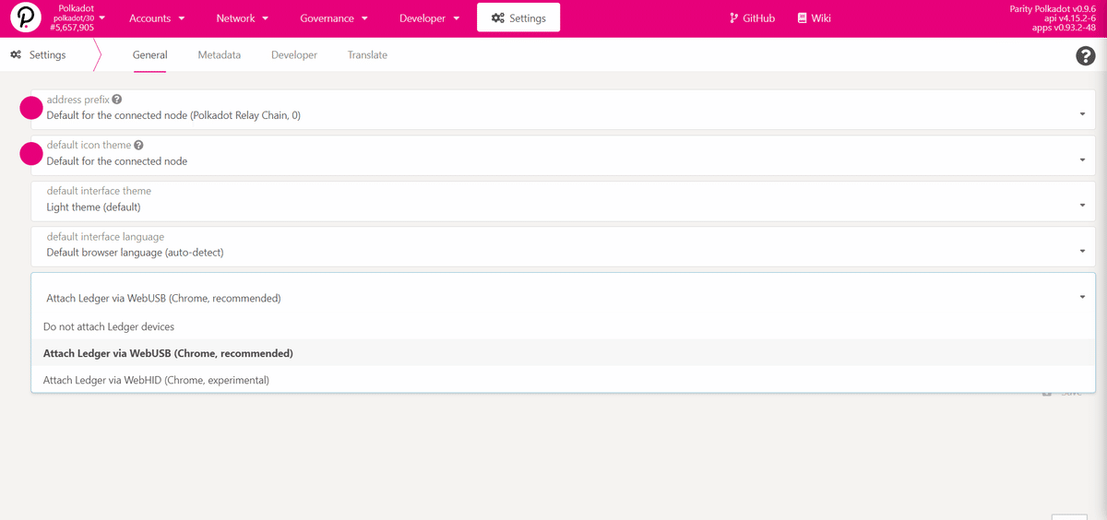Click the Settings button in top navigation
Screen dimensions: 1107x520
[518, 18]
